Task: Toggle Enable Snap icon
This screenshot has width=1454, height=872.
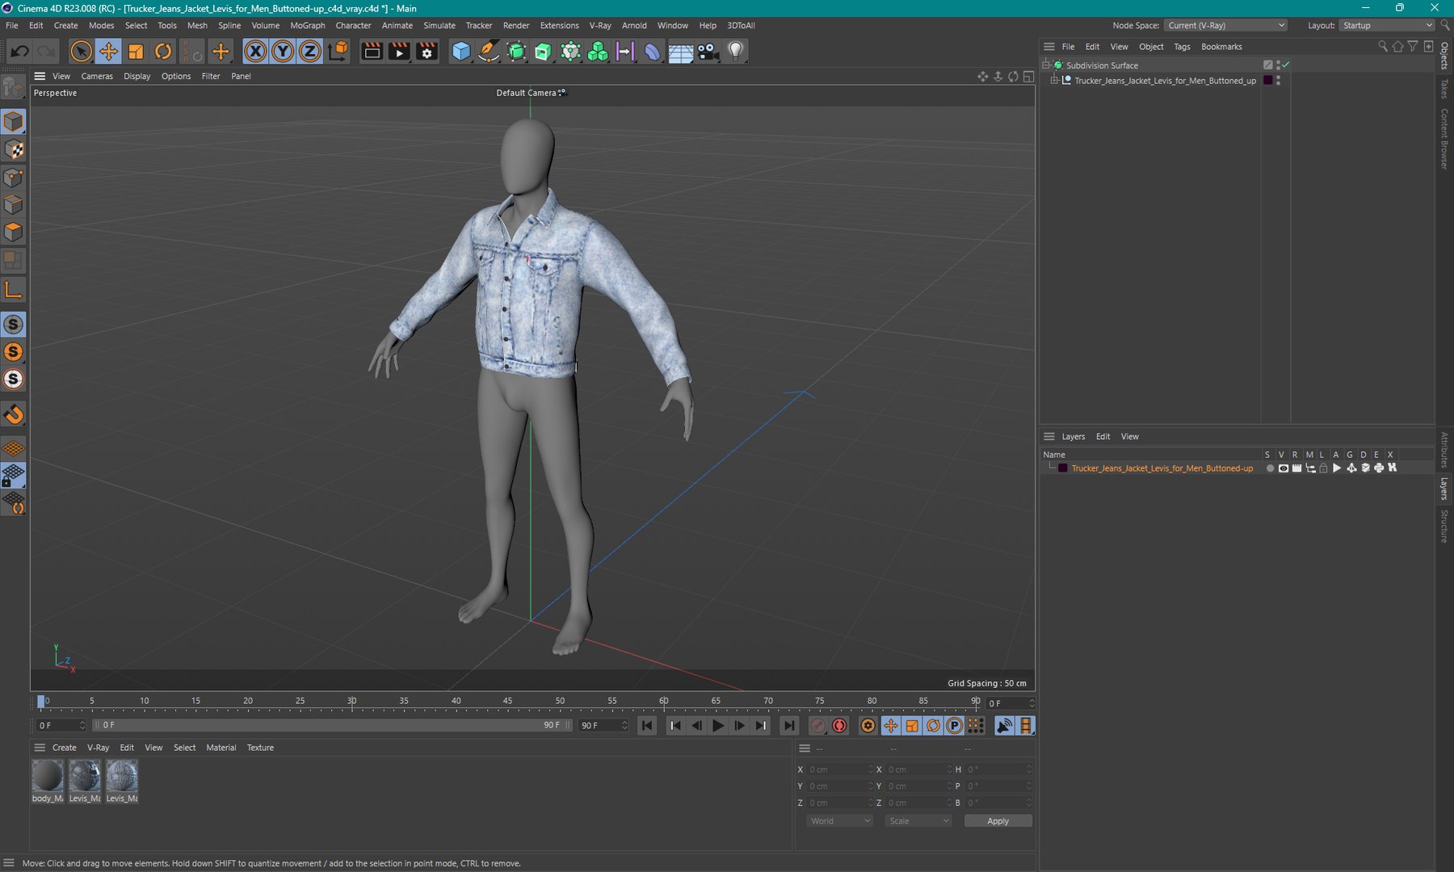Action: (x=14, y=414)
